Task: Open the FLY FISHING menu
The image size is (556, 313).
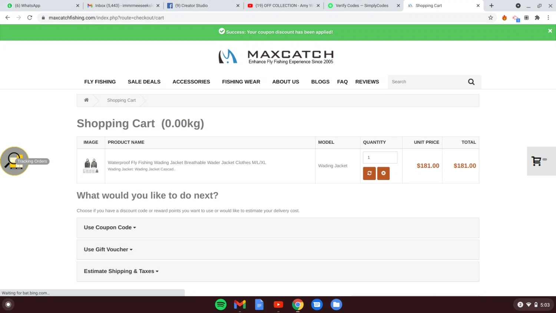Action: click(100, 82)
